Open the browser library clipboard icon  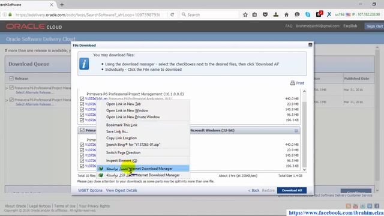(254, 14)
